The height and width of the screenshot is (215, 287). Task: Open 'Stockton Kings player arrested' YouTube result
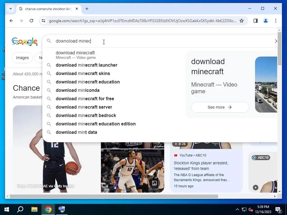(201, 166)
